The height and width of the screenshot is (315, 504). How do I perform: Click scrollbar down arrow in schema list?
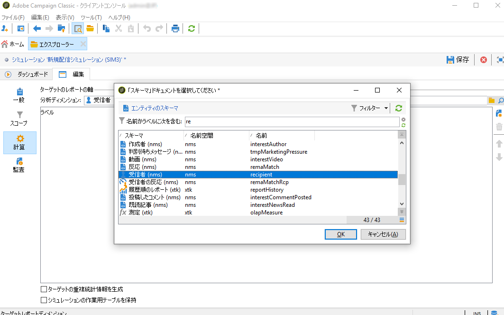[x=402, y=204]
